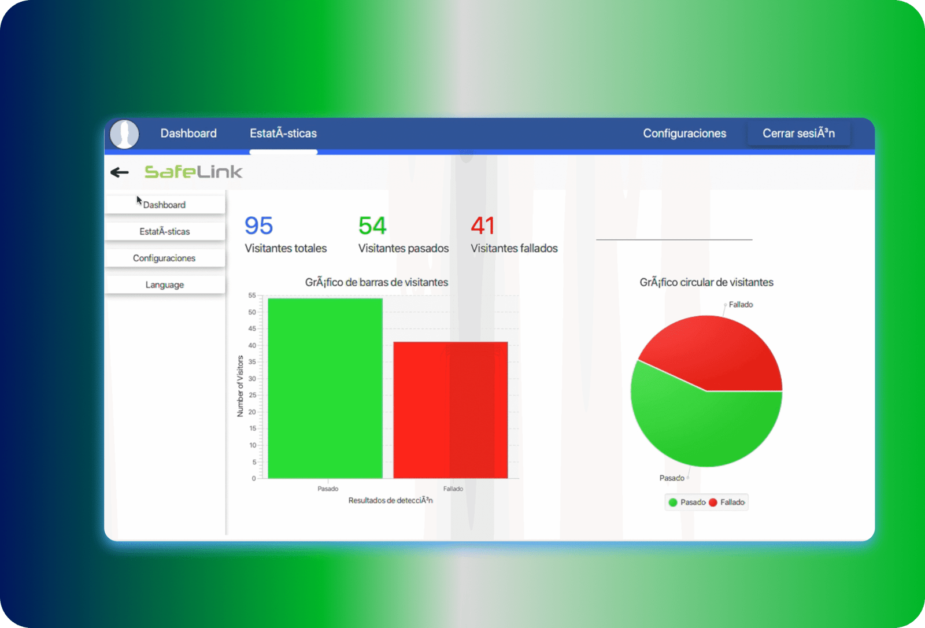925x628 pixels.
Task: Toggle Fallado red dot in pie legend
Action: tap(713, 503)
